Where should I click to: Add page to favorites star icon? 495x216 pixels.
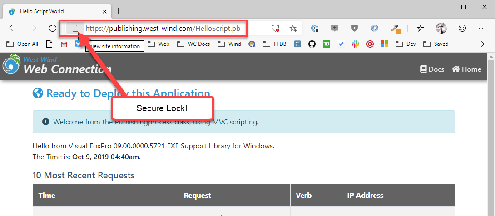pyautogui.click(x=293, y=28)
